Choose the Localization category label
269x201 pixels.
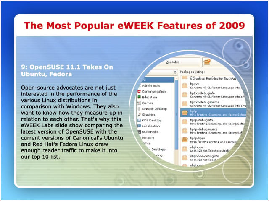tap(151, 126)
